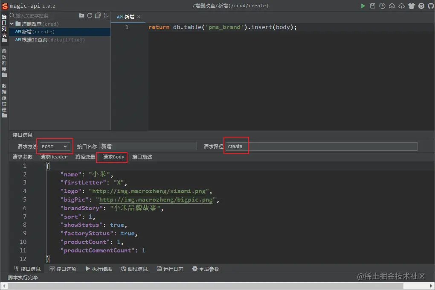This screenshot has width=435, height=290.
Task: Open the 接口信息 bottom tab
Action: [27, 269]
